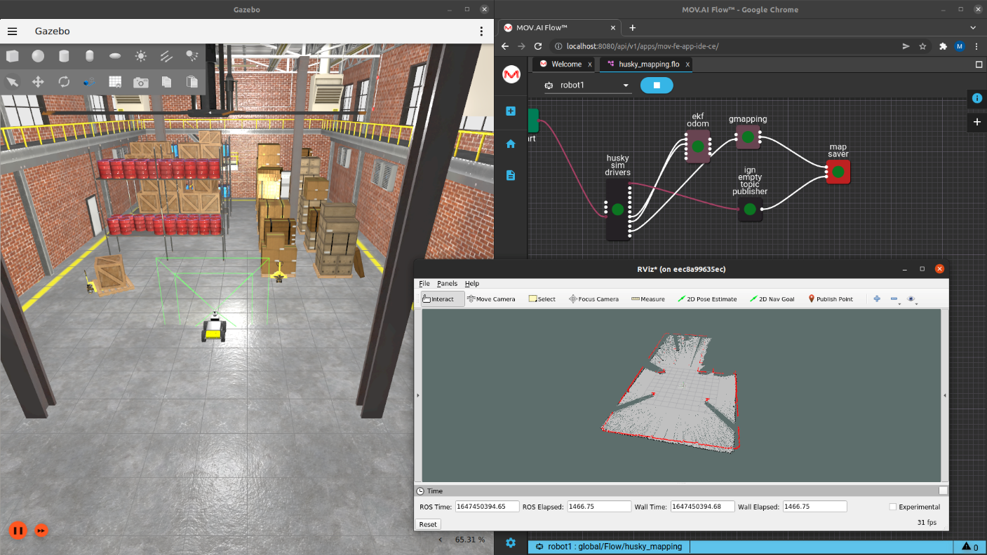Click the gmapping node in flow
This screenshot has width=987, height=555.
pyautogui.click(x=748, y=137)
